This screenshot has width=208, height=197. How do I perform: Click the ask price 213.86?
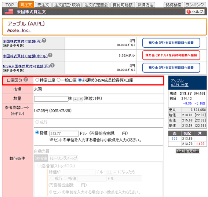(x=187, y=139)
